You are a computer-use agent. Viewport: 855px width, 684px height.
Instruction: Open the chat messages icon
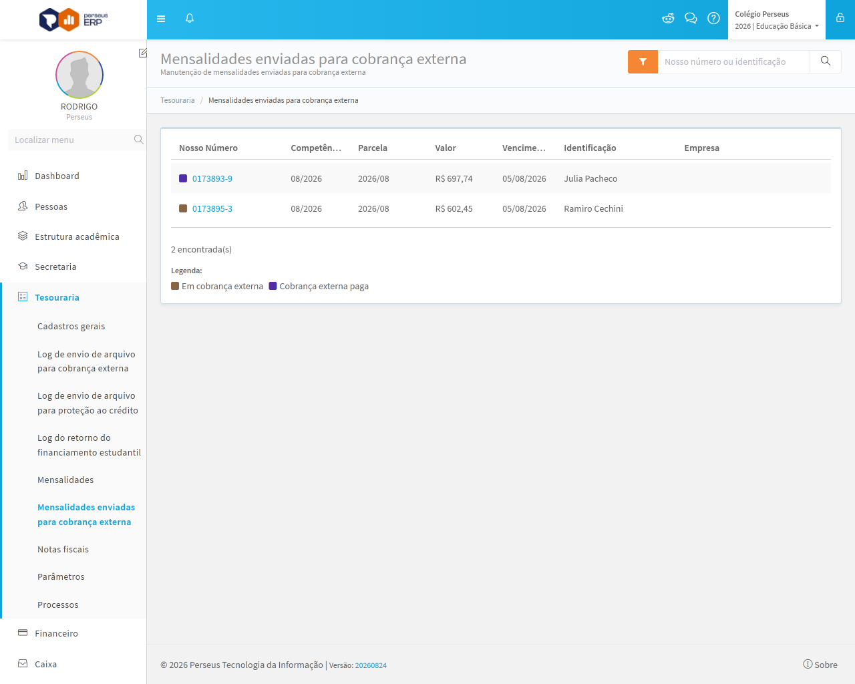click(691, 19)
